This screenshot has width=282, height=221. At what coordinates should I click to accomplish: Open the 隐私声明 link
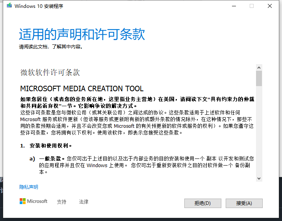coord(29,187)
